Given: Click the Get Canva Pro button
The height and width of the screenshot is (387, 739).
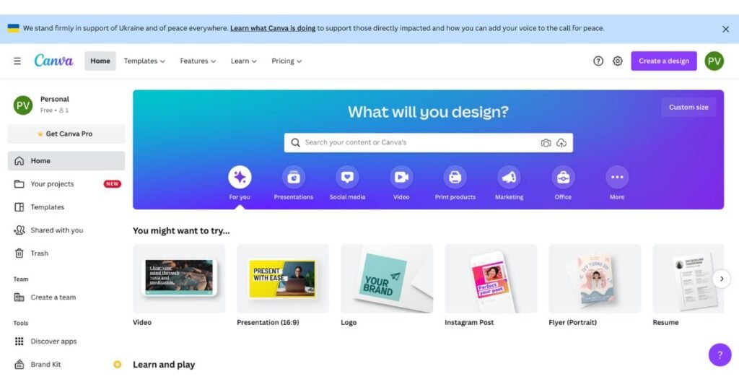Looking at the screenshot, I should (66, 134).
